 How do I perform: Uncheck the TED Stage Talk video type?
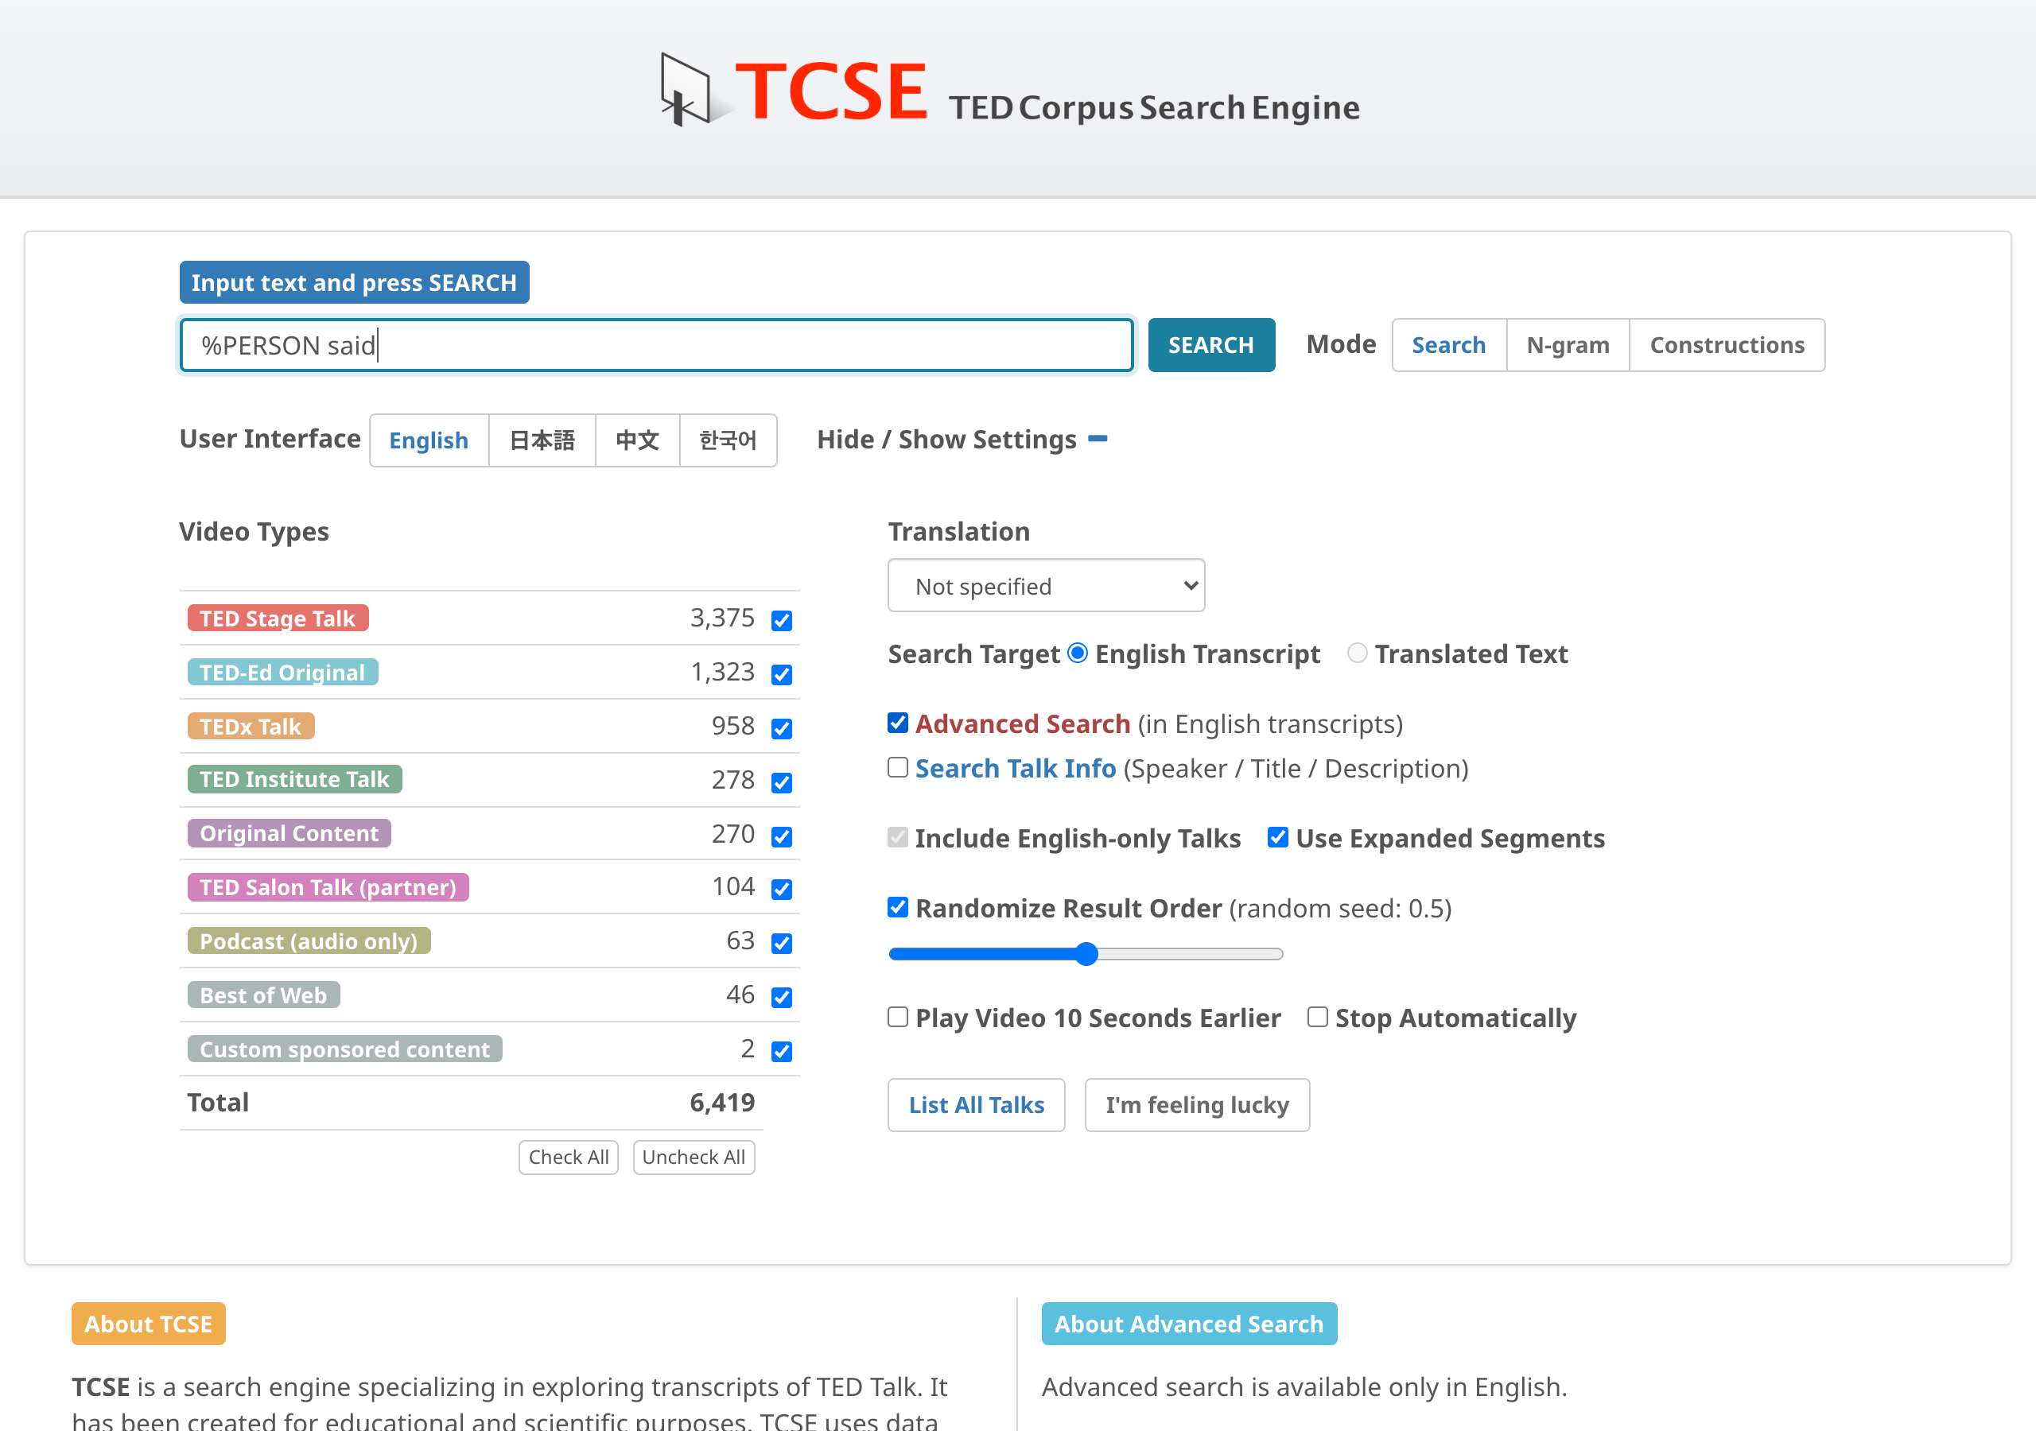click(x=781, y=621)
